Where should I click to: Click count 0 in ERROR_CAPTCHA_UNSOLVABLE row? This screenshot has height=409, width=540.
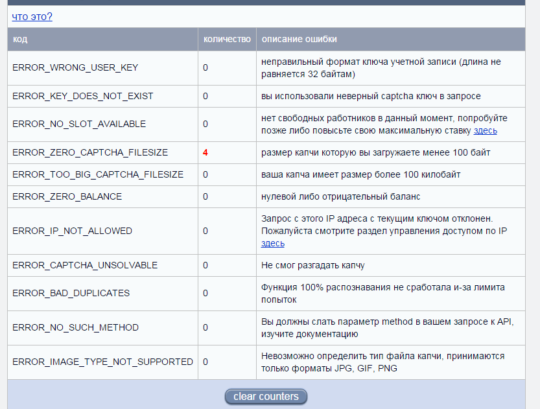point(205,266)
